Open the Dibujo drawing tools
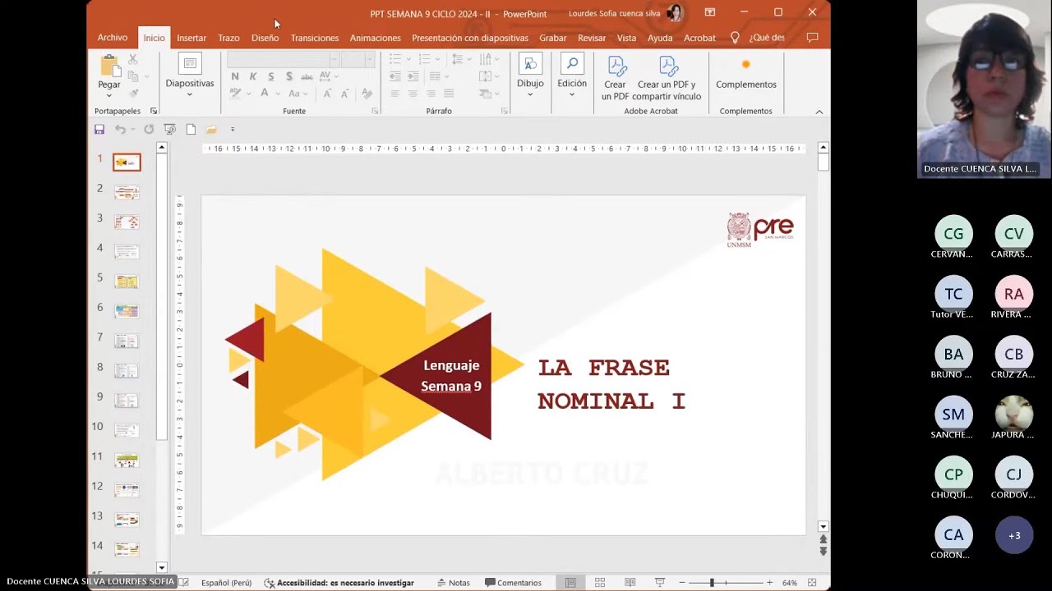The width and height of the screenshot is (1052, 591). [x=530, y=76]
